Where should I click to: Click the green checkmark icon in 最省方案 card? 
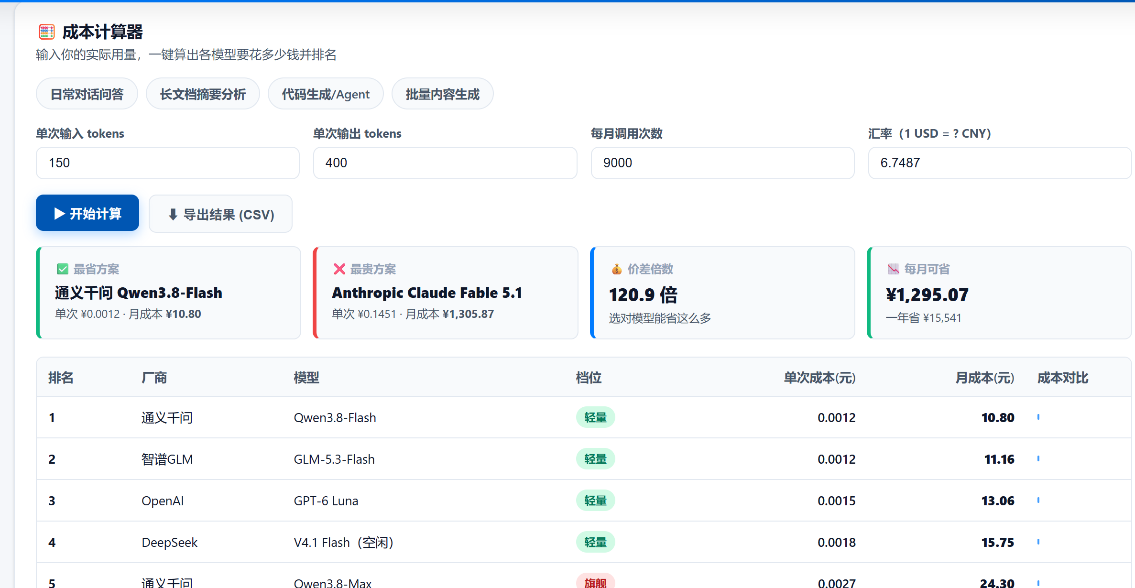pyautogui.click(x=63, y=269)
